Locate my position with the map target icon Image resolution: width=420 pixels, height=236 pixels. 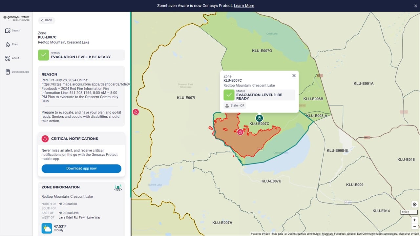pyautogui.click(x=414, y=205)
